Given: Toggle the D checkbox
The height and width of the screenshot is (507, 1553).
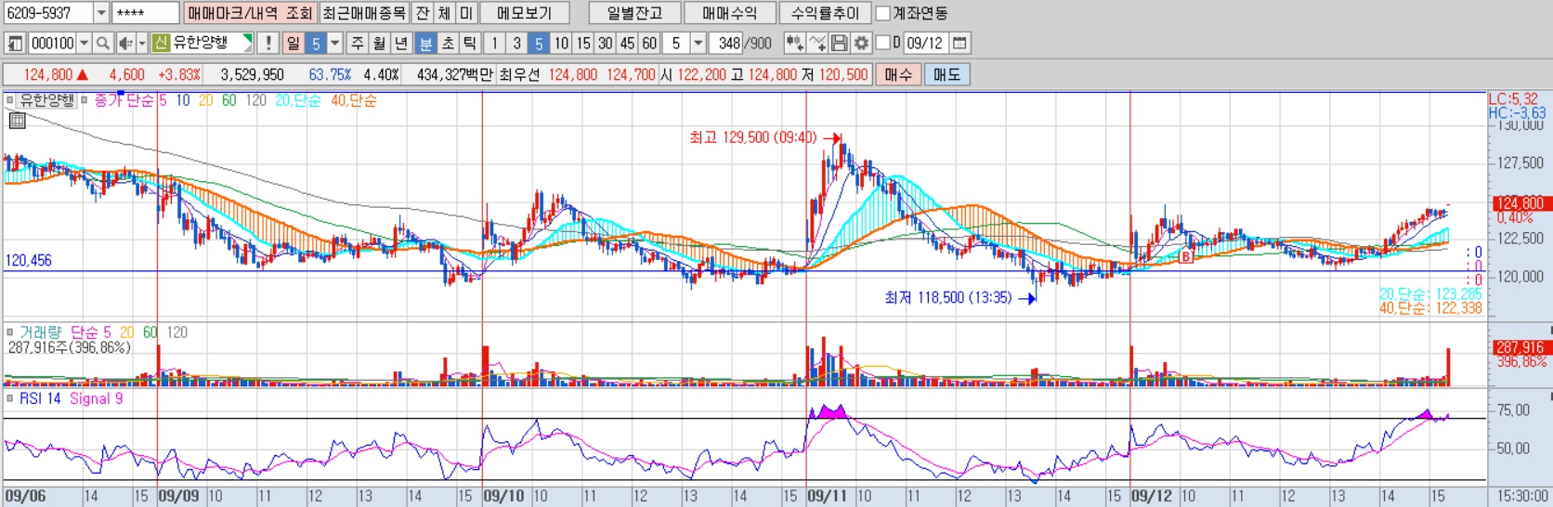Looking at the screenshot, I should pos(882,43).
